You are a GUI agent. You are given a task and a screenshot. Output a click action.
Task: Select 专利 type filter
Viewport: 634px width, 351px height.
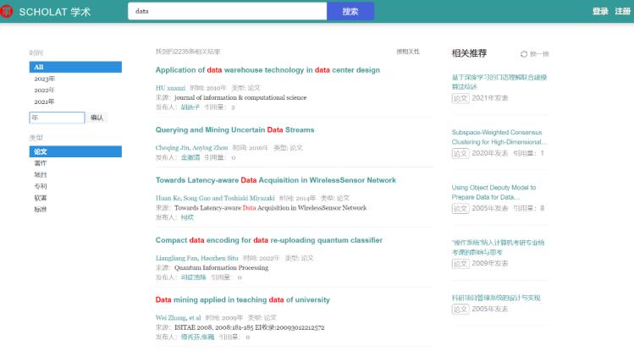pyautogui.click(x=40, y=186)
